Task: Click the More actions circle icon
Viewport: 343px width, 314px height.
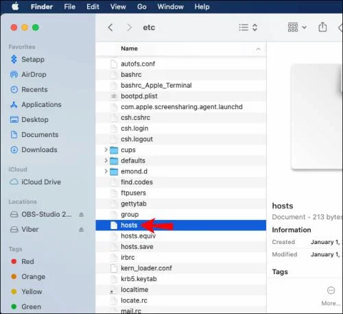Action: (331, 291)
